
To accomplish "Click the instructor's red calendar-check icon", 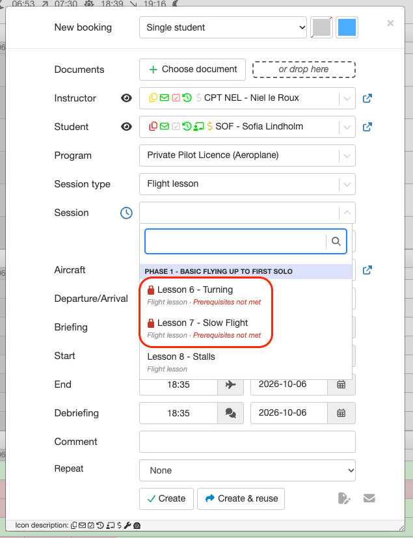I will pyautogui.click(x=176, y=98).
